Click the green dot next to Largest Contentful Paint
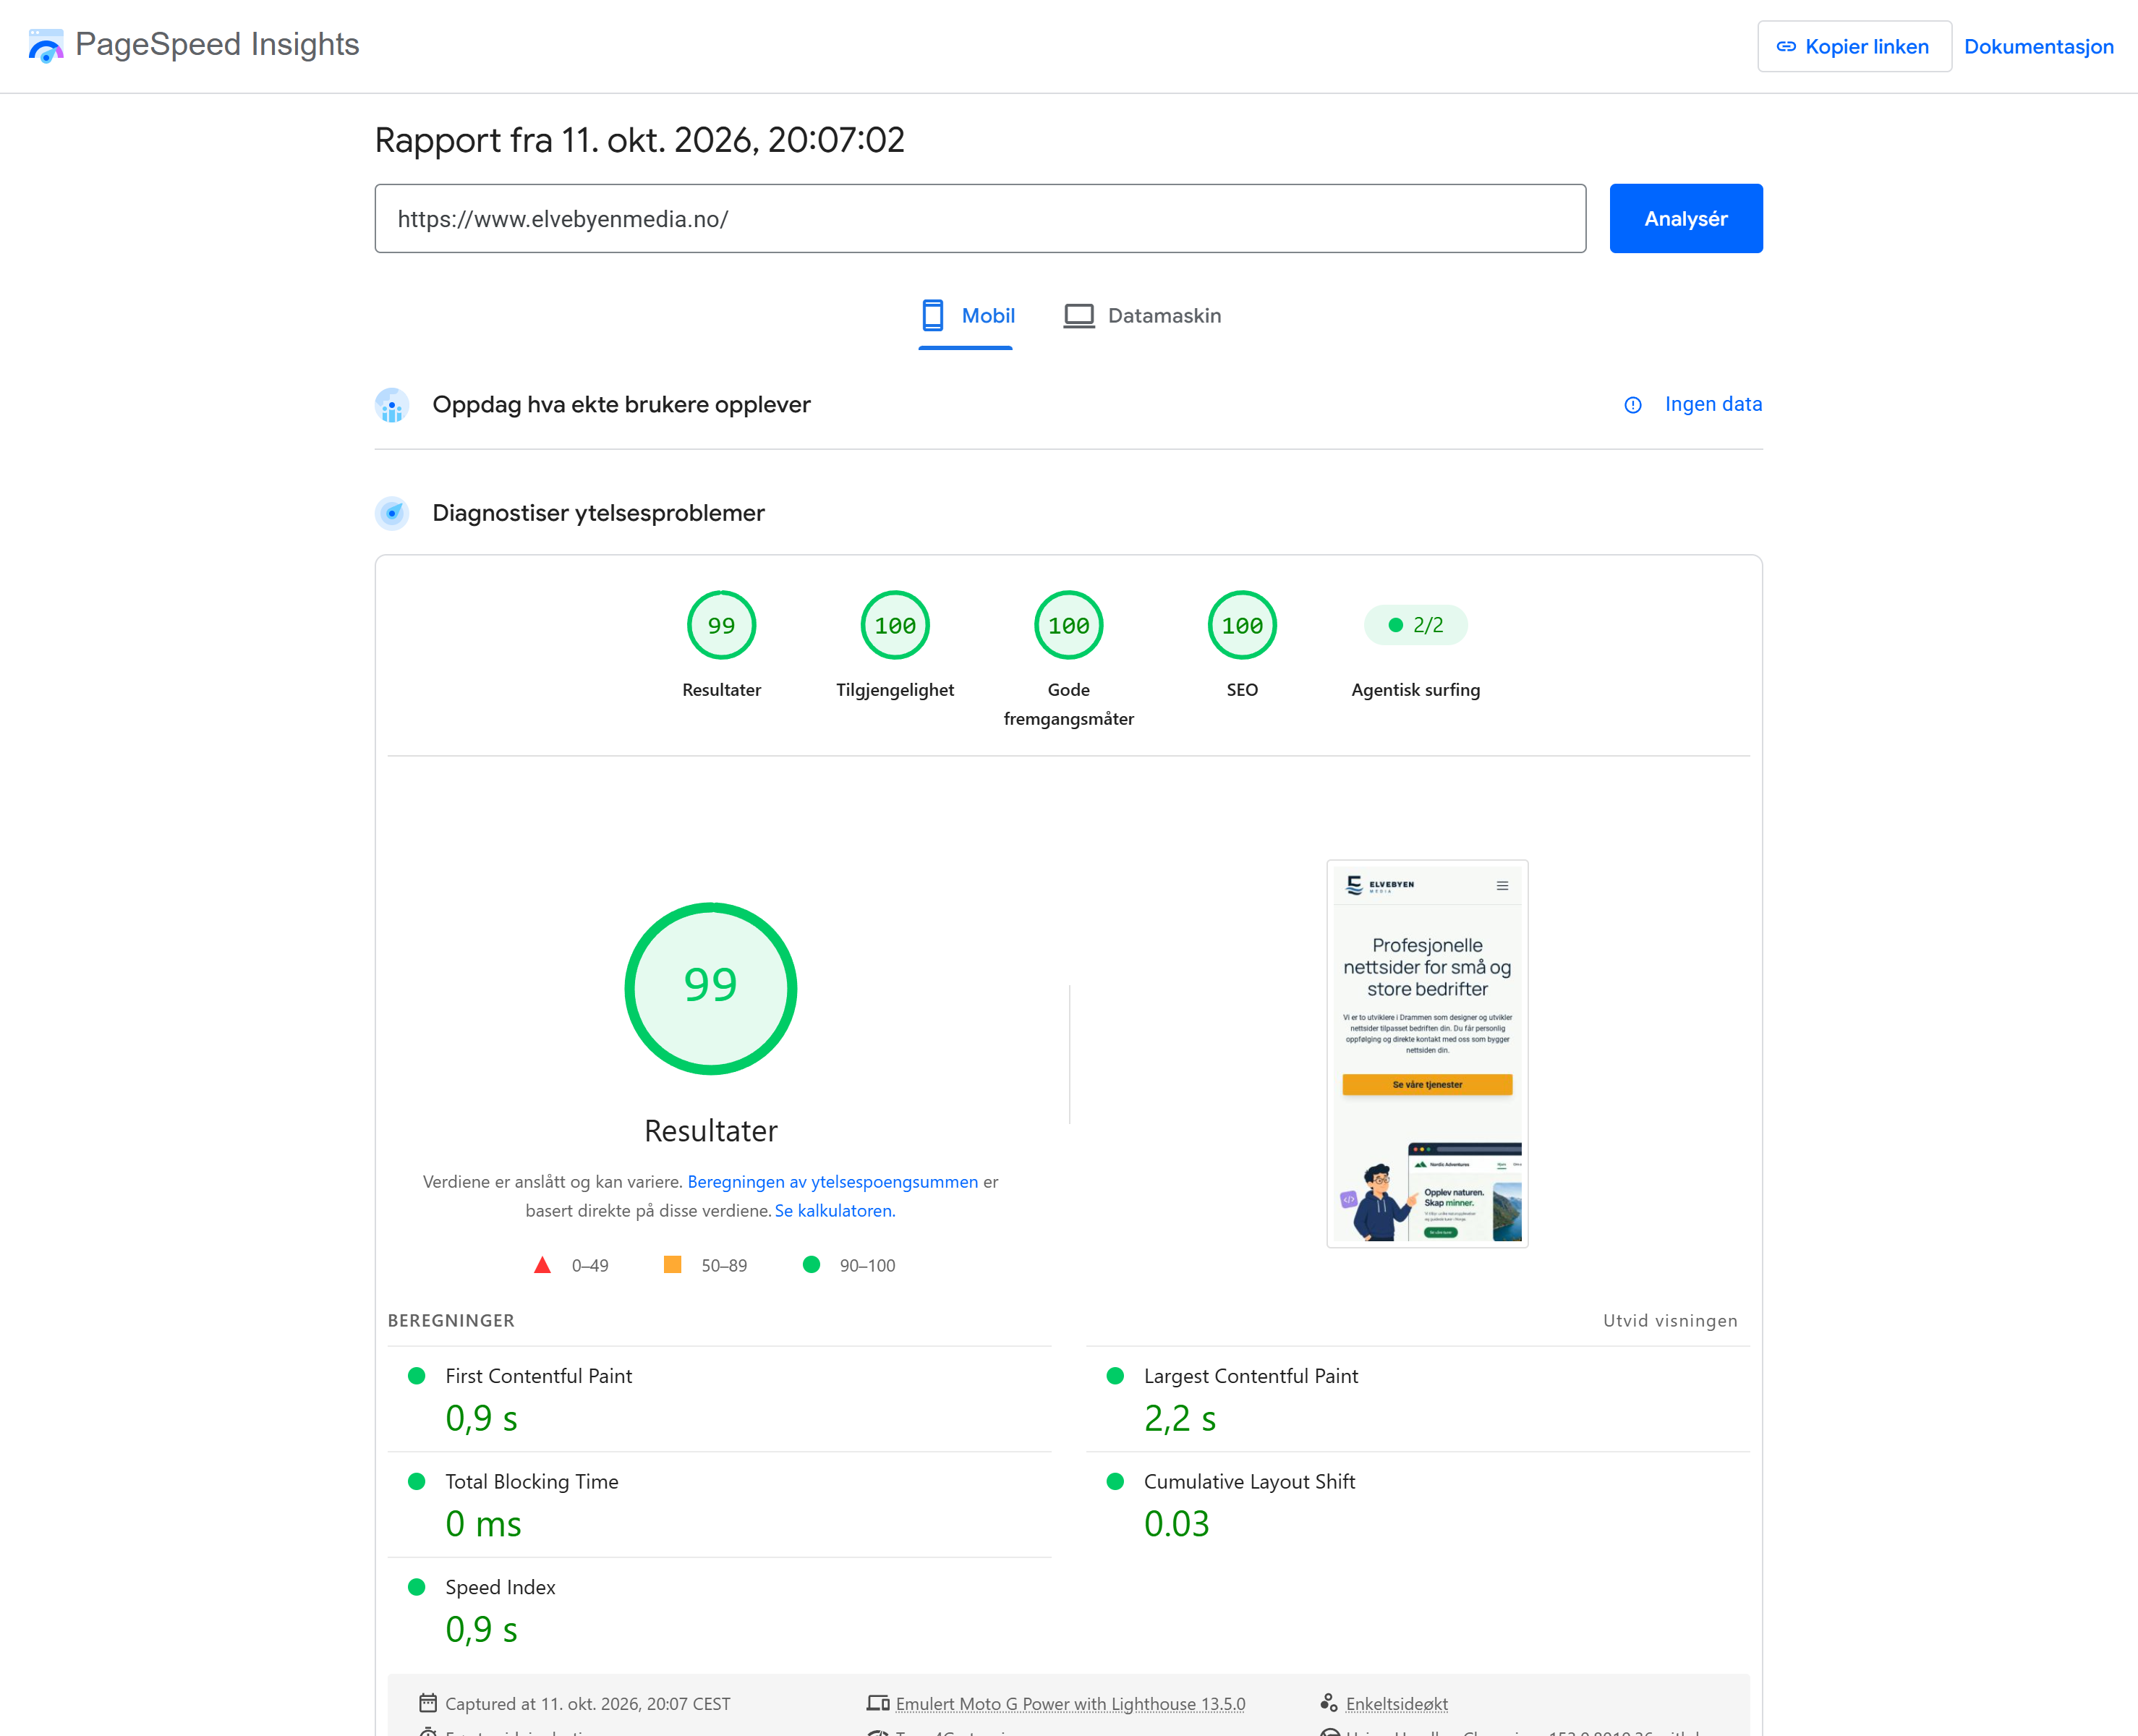 (x=1115, y=1376)
